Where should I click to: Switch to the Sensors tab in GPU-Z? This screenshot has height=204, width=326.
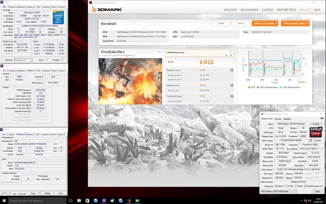pyautogui.click(x=278, y=119)
